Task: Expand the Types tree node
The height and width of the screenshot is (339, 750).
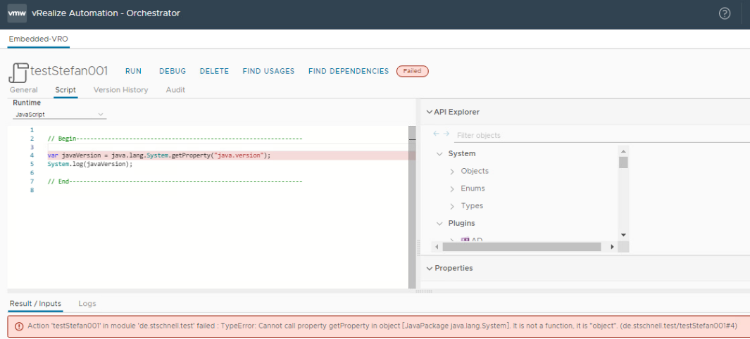Action: click(x=452, y=206)
